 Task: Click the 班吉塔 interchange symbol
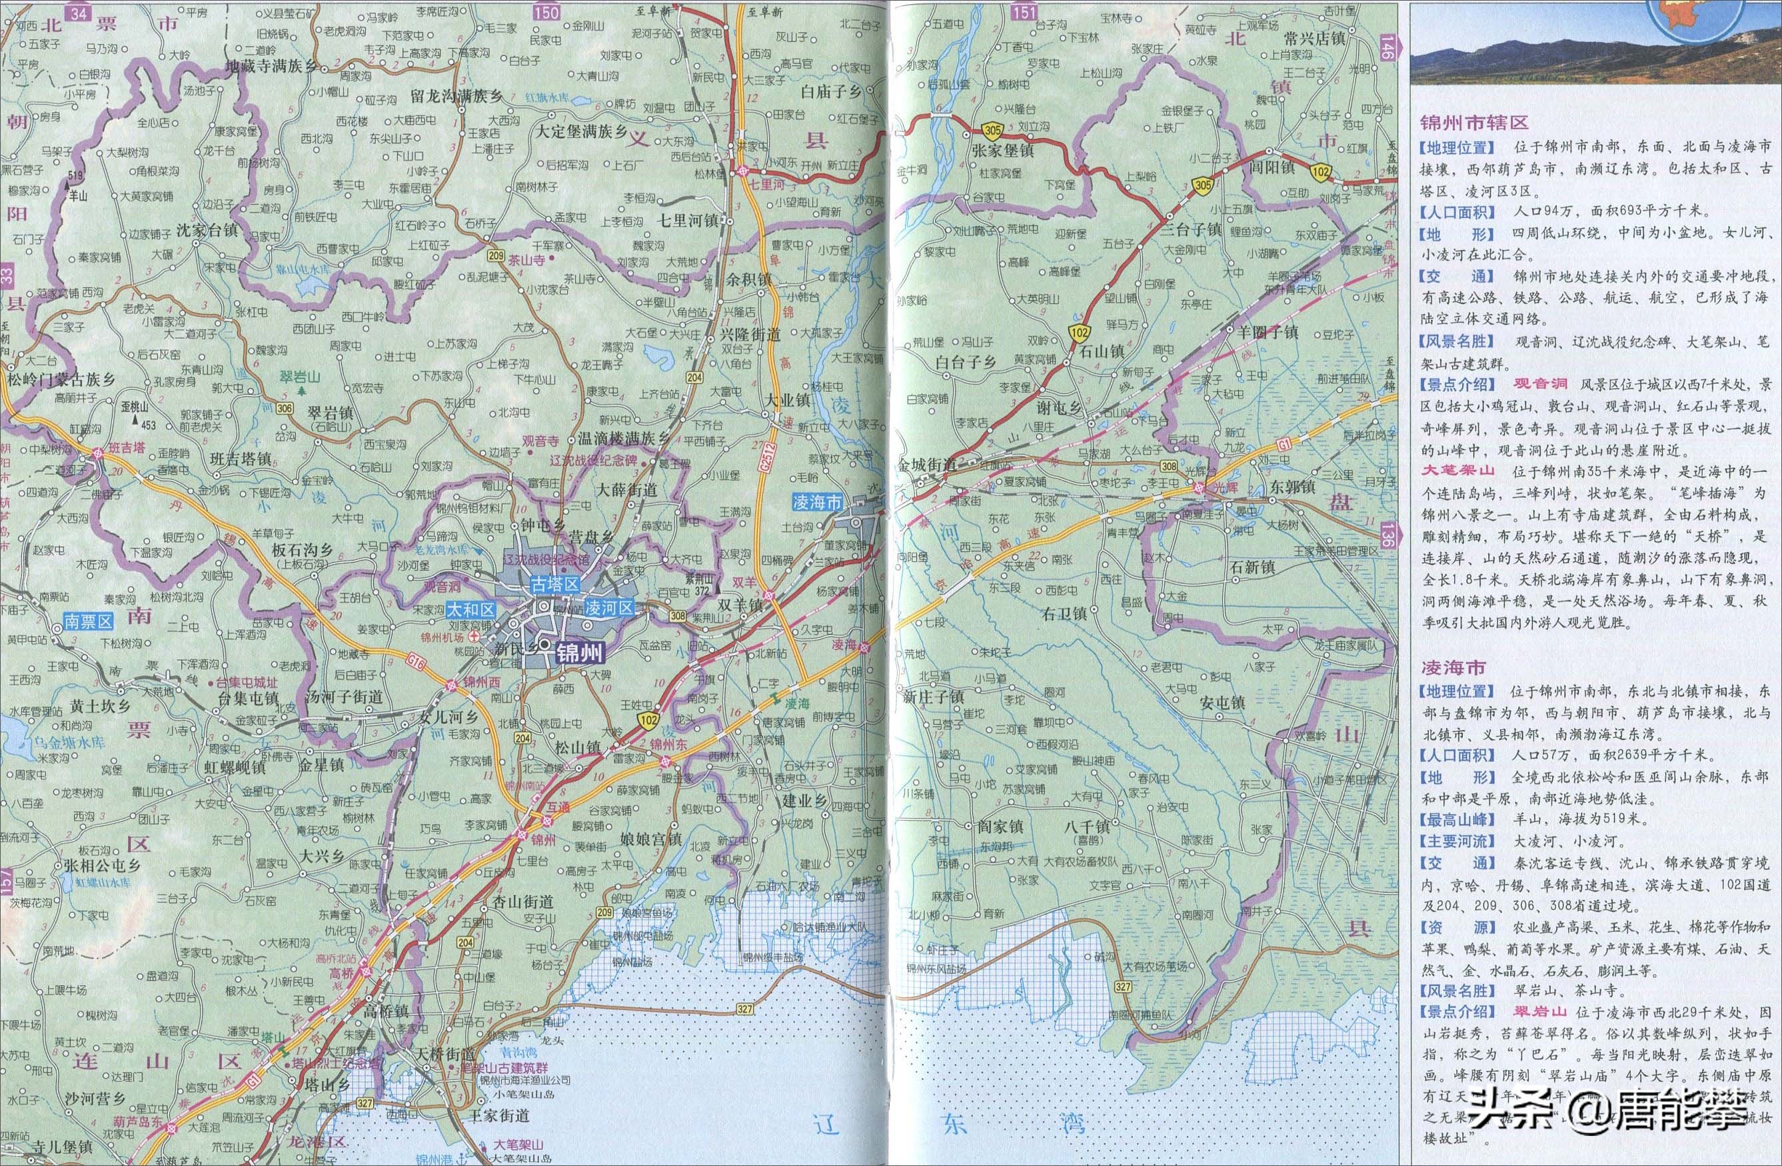[97, 453]
